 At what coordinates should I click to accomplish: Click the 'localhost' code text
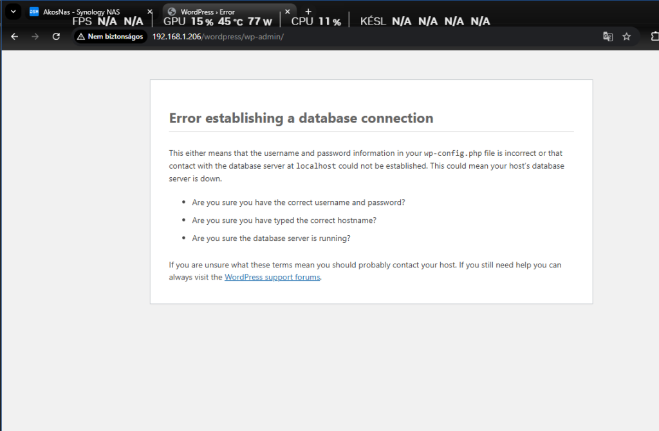(315, 166)
